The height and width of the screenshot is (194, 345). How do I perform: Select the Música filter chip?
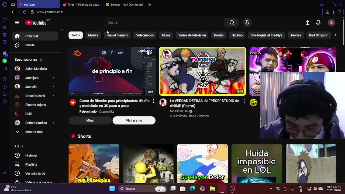[x=93, y=35]
